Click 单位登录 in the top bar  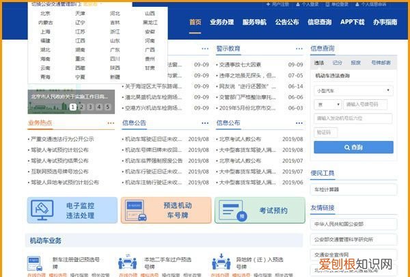[x=338, y=4]
